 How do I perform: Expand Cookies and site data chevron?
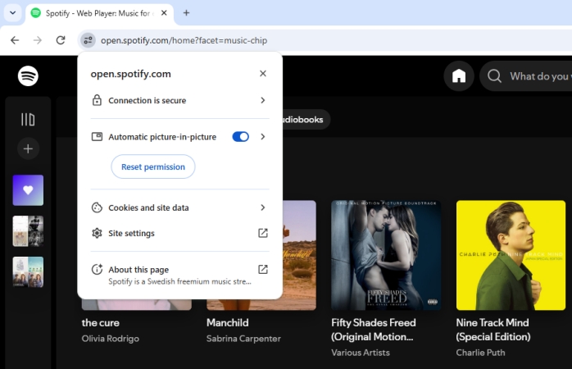click(263, 207)
